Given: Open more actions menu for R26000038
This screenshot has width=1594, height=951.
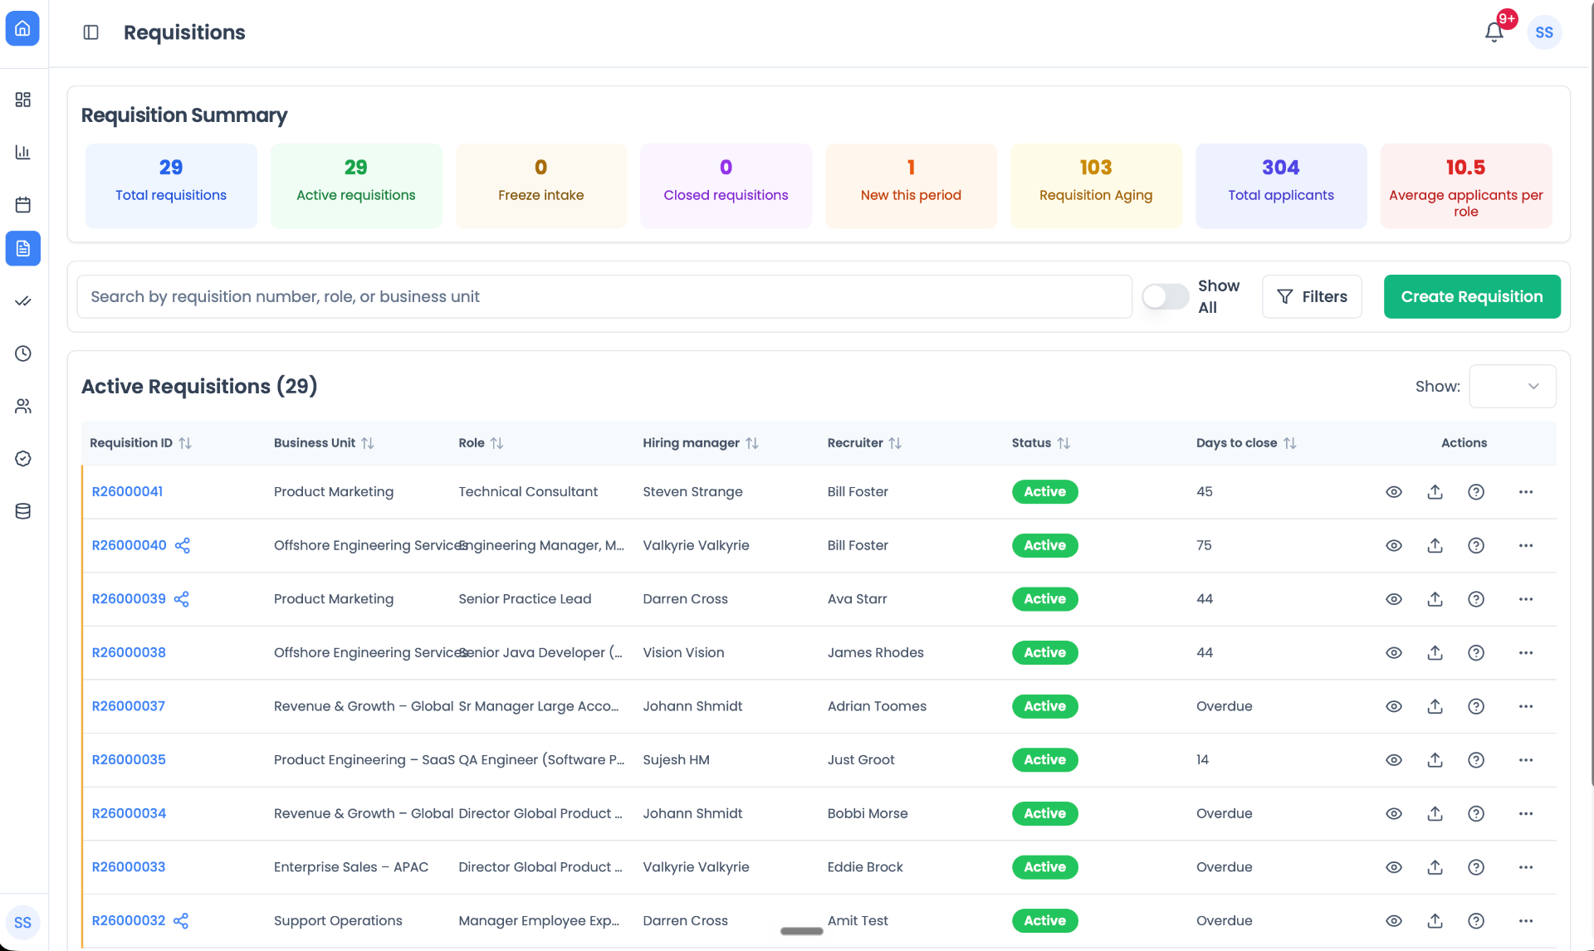Looking at the screenshot, I should point(1526,653).
